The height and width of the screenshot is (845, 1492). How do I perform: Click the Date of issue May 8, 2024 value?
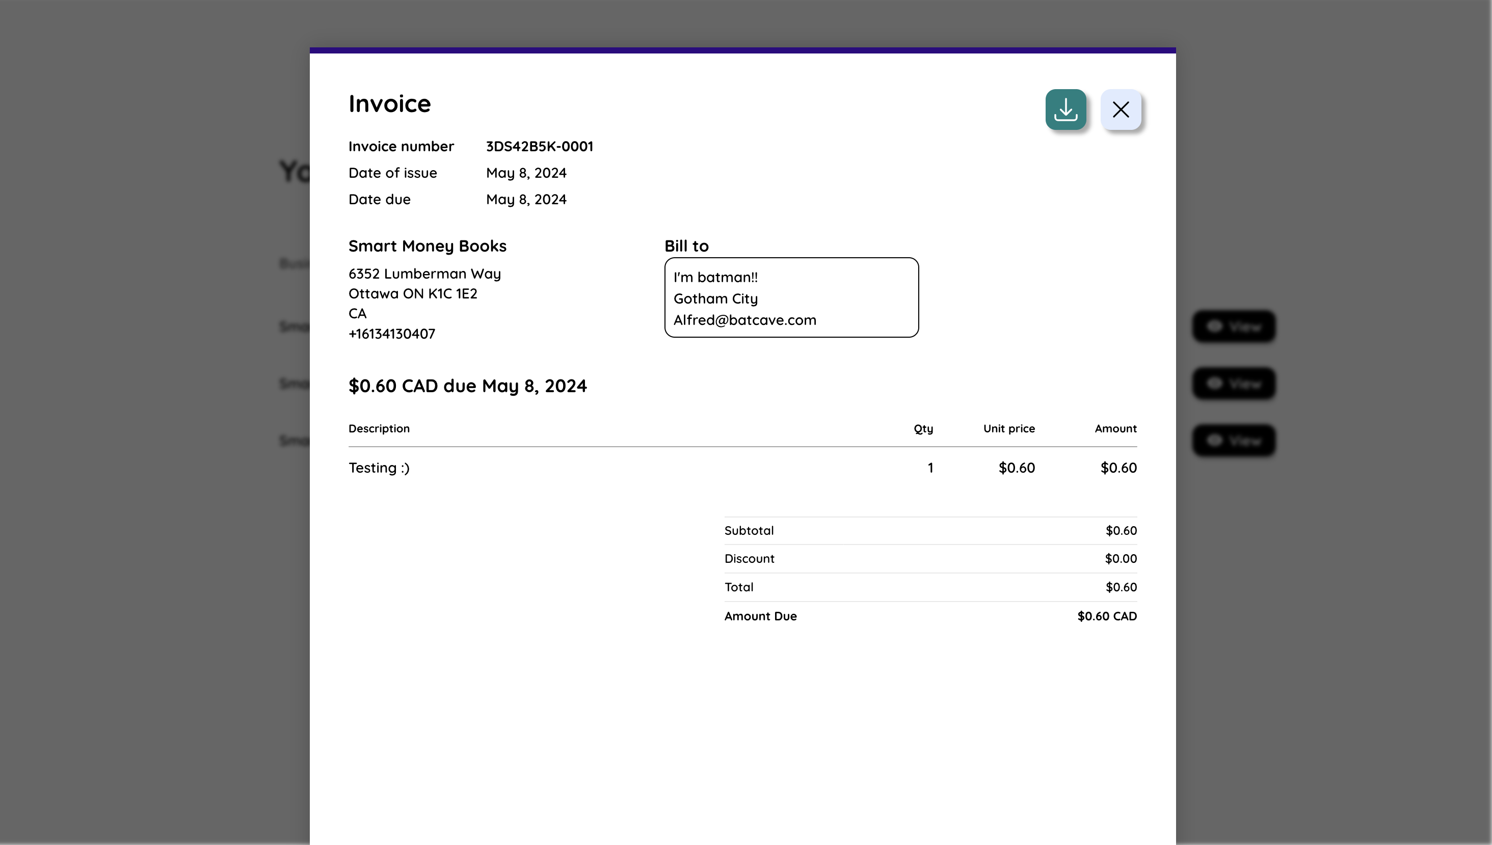pyautogui.click(x=526, y=173)
